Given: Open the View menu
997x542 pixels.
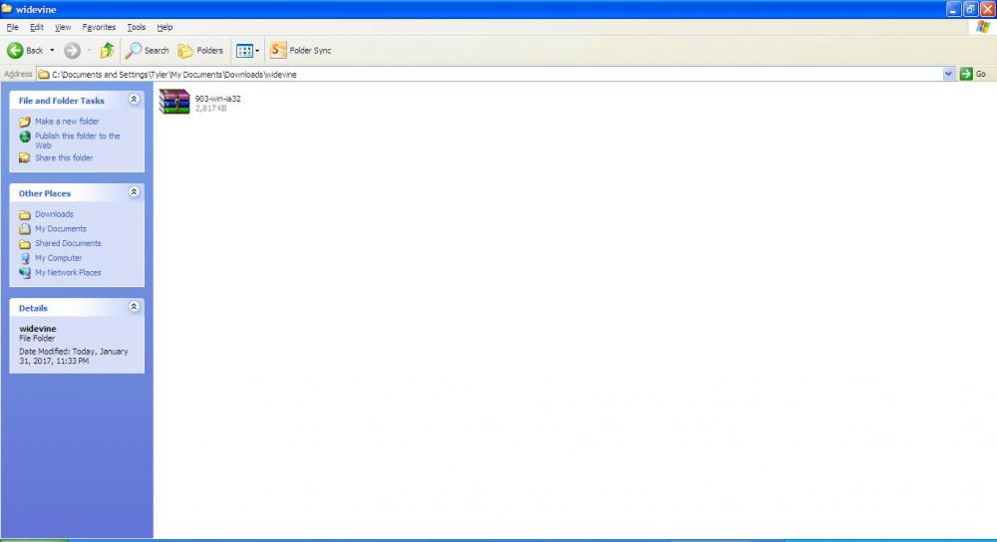Looking at the screenshot, I should coord(62,27).
